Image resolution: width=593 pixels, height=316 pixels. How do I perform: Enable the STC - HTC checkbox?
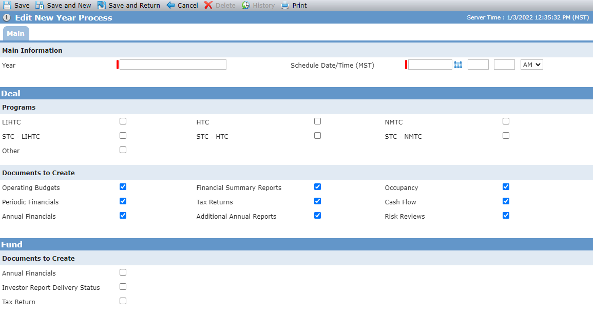(x=317, y=135)
